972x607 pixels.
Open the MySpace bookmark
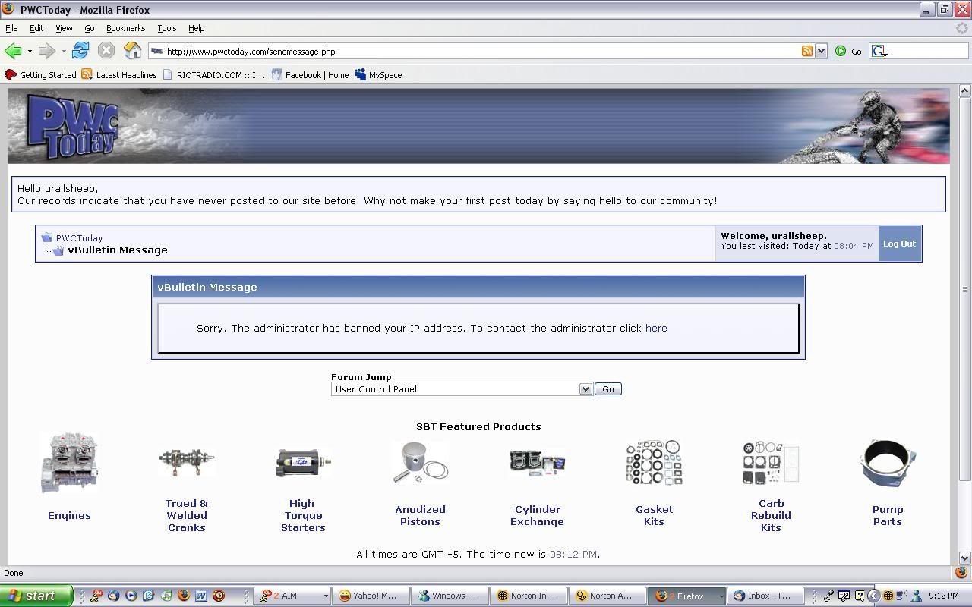coord(378,75)
